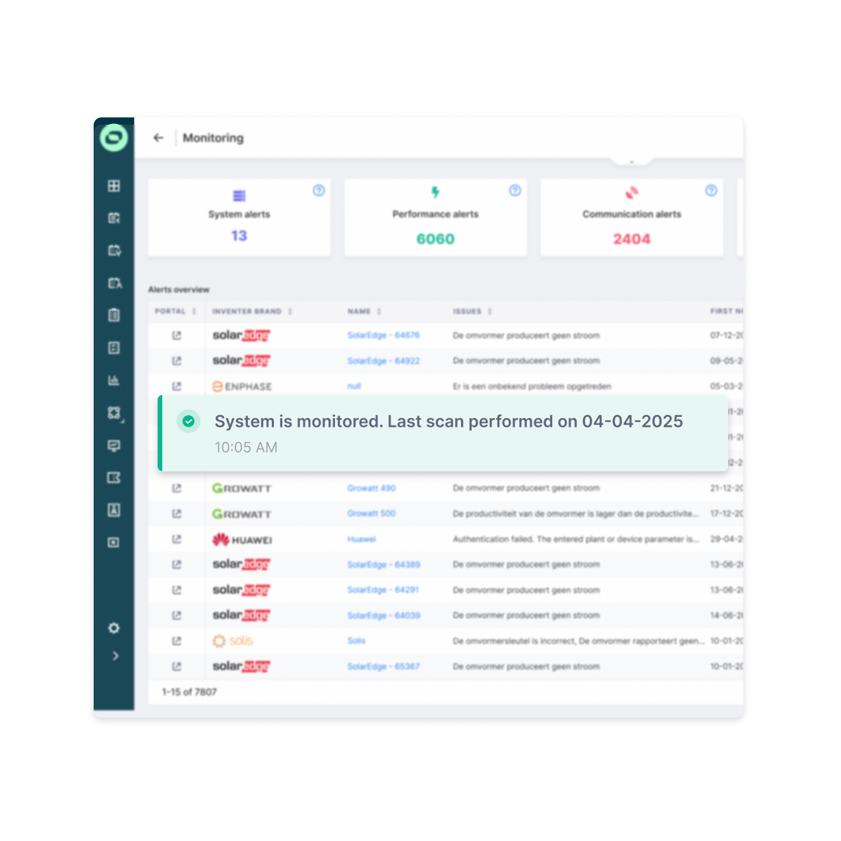The height and width of the screenshot is (841, 841).
Task: Open portal icon for SolarEdge - 64676 row
Action: click(x=176, y=336)
